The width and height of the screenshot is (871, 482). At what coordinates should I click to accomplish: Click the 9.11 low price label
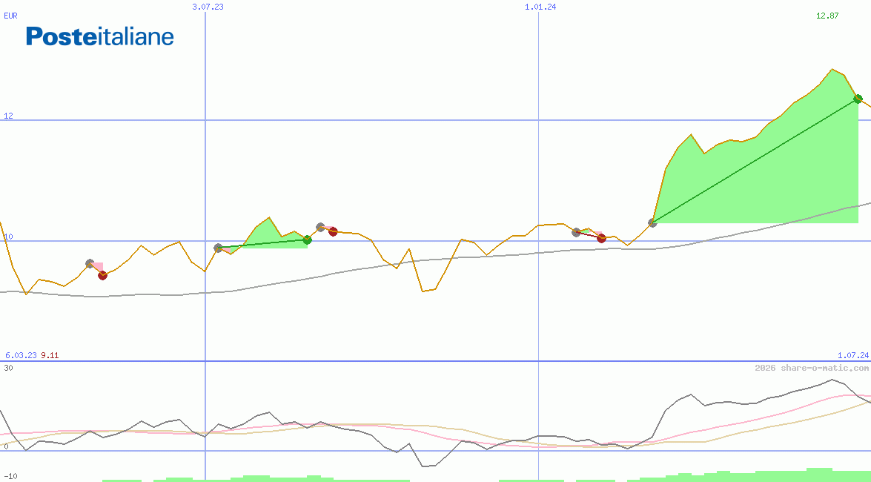50,355
